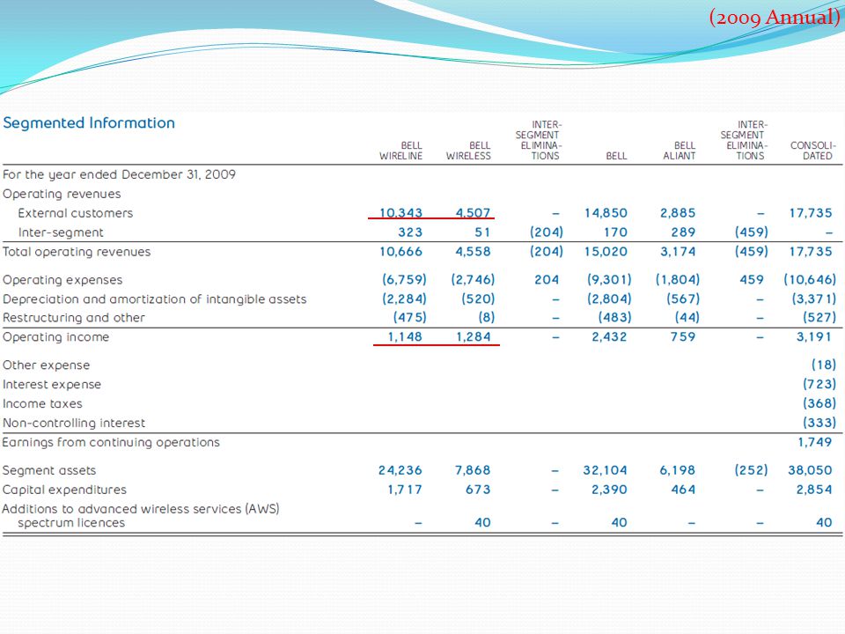845x634 pixels.
Task: Select the value 10,343 for Bell Wireline
Action: [401, 213]
